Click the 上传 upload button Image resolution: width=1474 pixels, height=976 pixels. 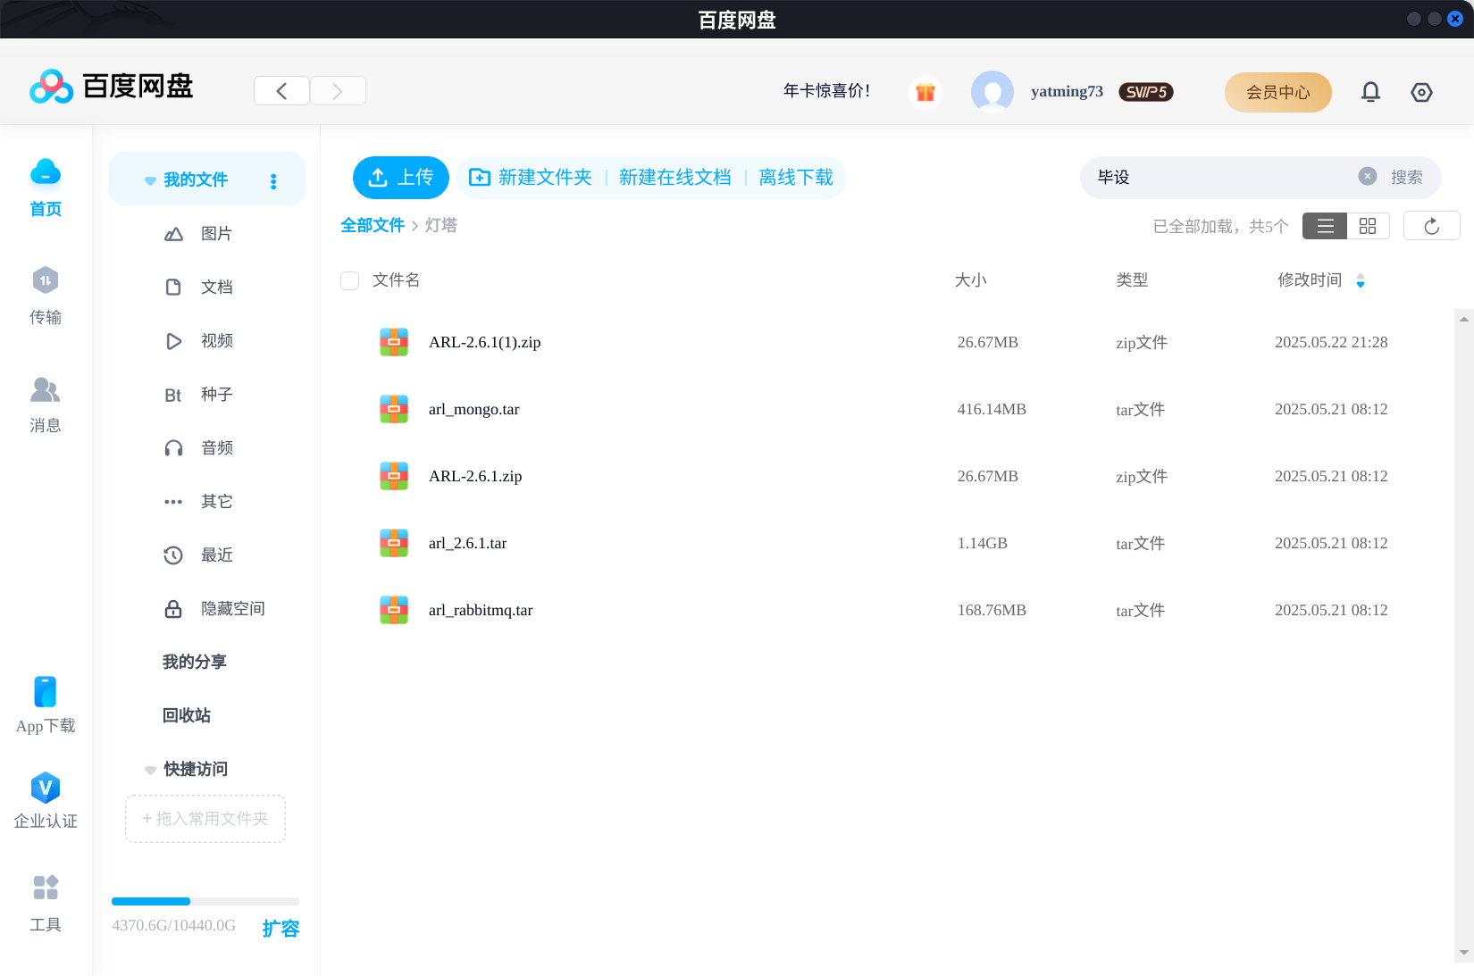(x=401, y=178)
